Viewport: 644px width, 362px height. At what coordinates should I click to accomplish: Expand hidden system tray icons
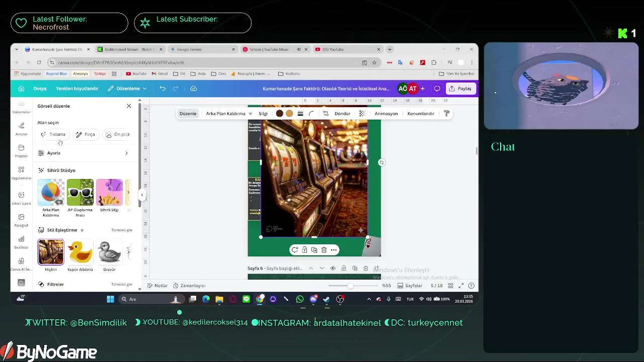coord(369,299)
